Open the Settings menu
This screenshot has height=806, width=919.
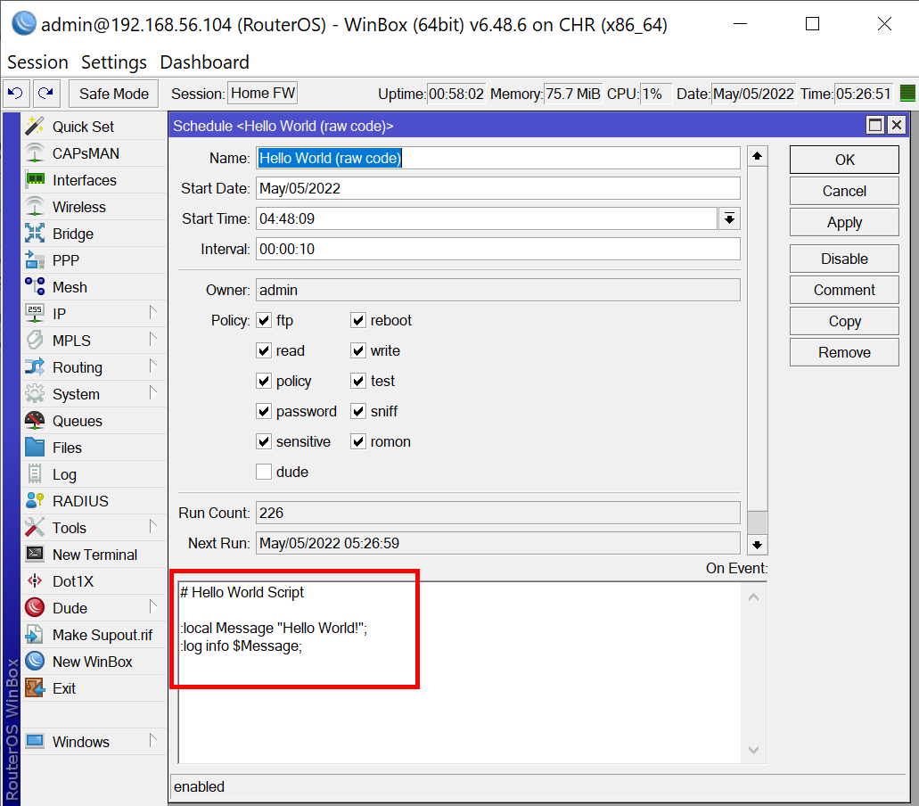pyautogui.click(x=114, y=62)
